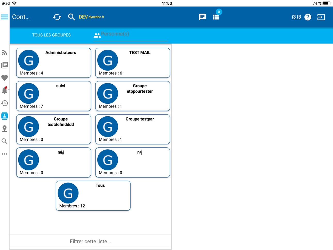Click the Groupe etppourtester G avatar

click(x=108, y=93)
